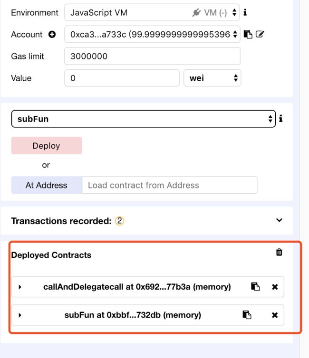Click the info icon beside subFun contract selector
The width and height of the screenshot is (309, 358).
pos(281,119)
